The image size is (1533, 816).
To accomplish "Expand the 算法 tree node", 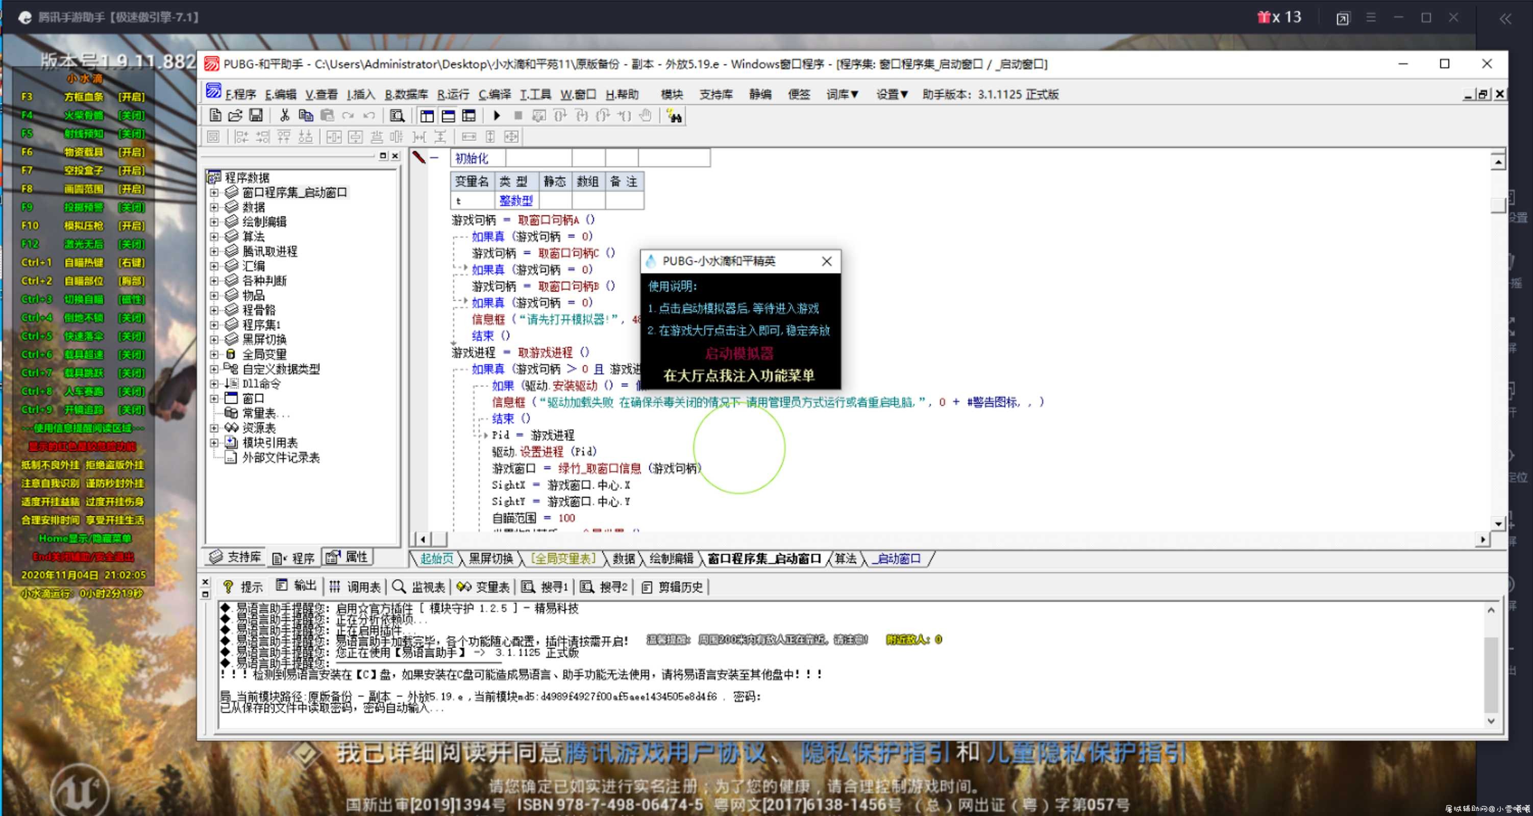I will [214, 237].
